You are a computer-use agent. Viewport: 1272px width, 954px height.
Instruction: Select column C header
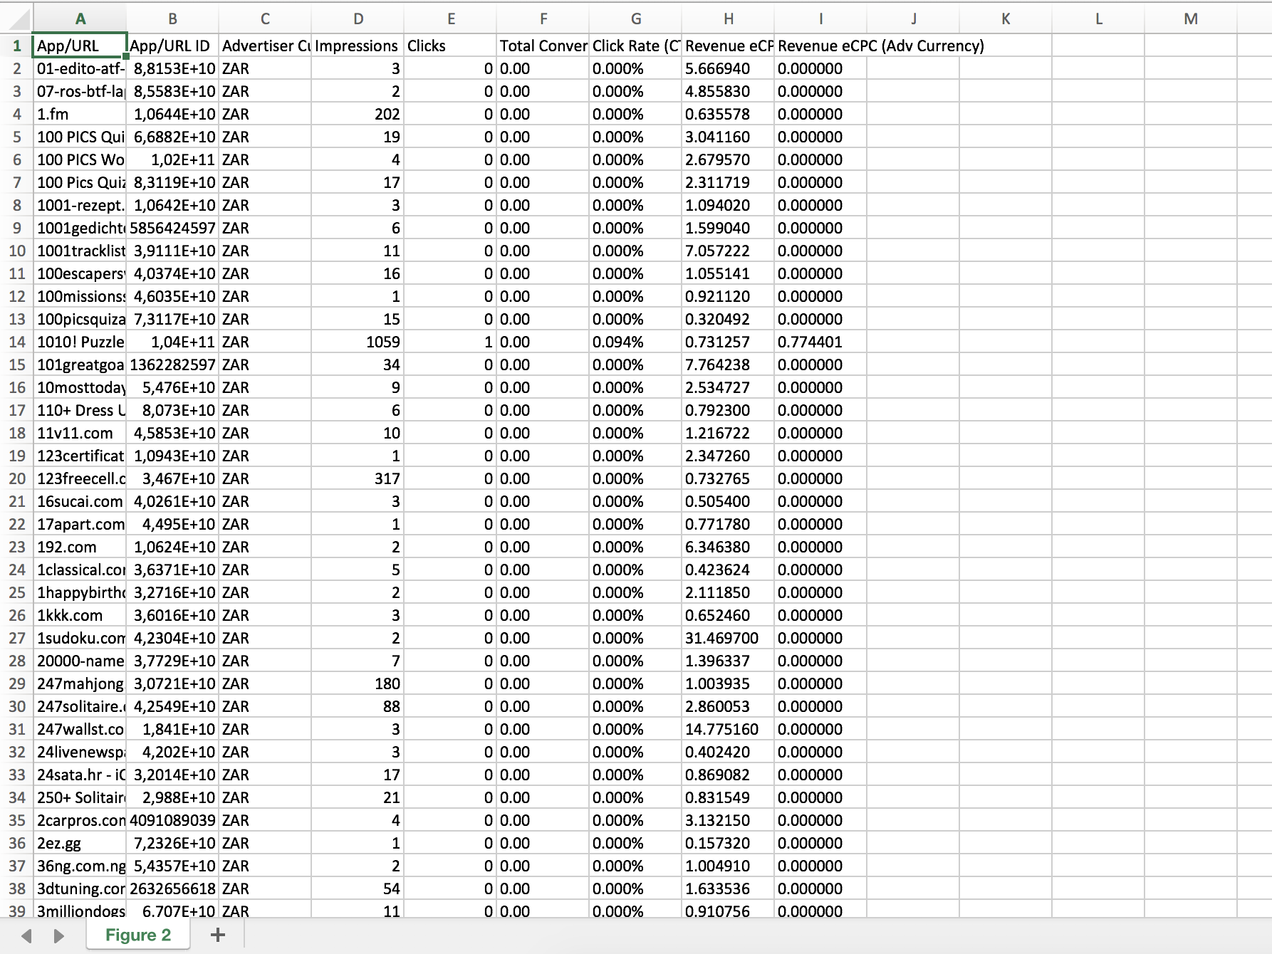(x=266, y=19)
